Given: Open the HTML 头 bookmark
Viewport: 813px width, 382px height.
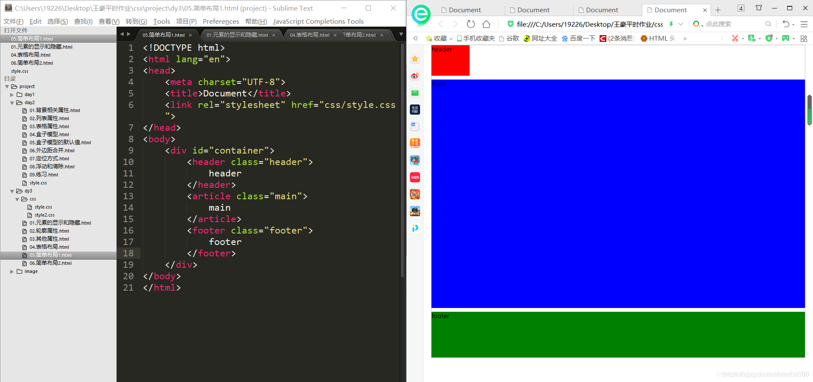Looking at the screenshot, I should coord(658,38).
